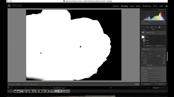
Task: Open the overlay options ellipsis menu
Action: [165, 49]
